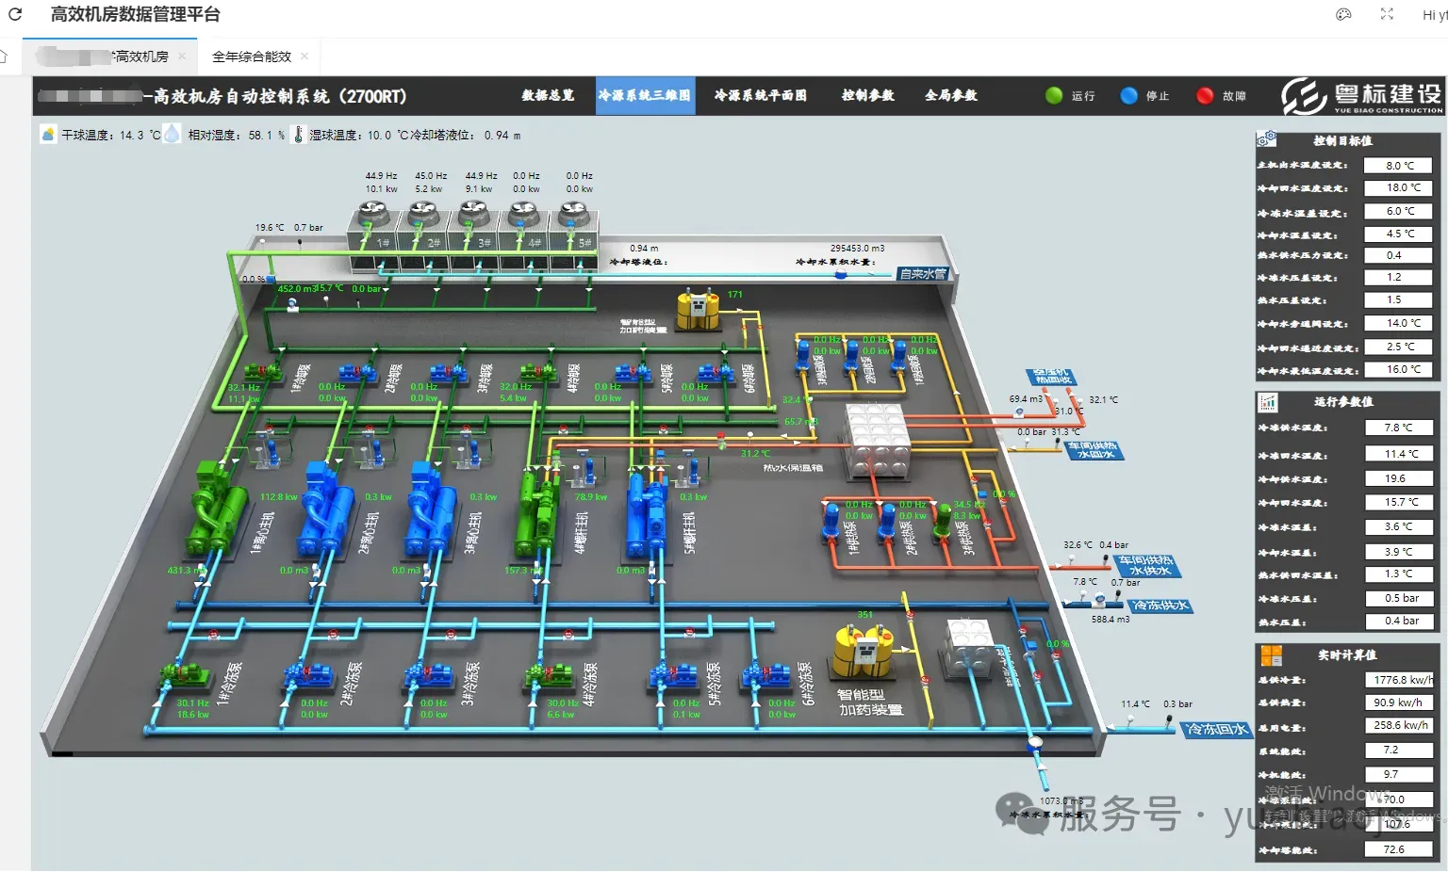Click the red 故障 status indicator
This screenshot has height=872, width=1448.
pyautogui.click(x=1205, y=96)
